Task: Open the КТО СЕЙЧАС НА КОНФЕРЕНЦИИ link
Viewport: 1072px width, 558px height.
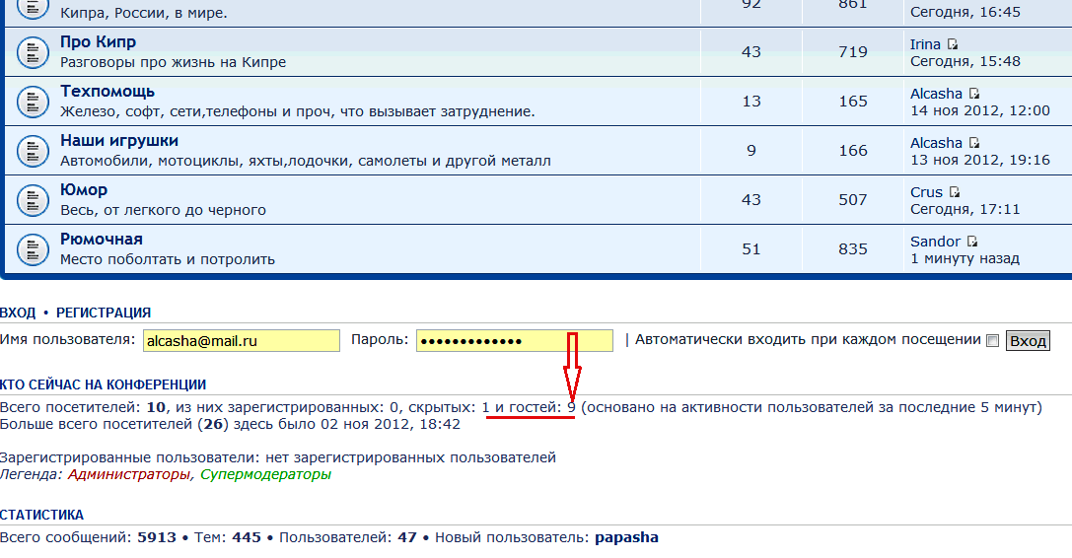Action: pyautogui.click(x=103, y=384)
